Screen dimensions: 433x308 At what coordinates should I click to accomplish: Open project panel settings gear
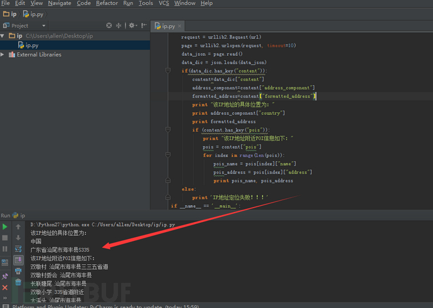point(133,26)
